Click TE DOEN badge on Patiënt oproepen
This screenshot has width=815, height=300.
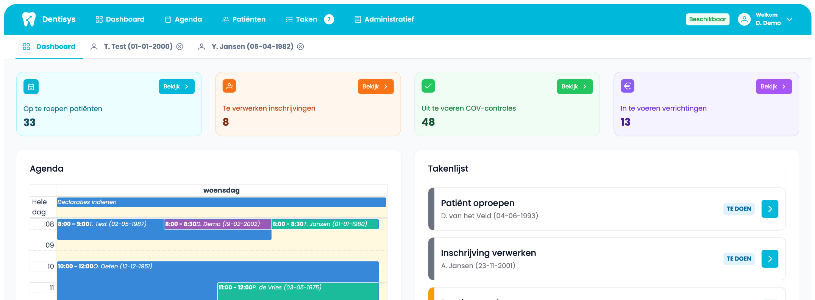pos(739,209)
